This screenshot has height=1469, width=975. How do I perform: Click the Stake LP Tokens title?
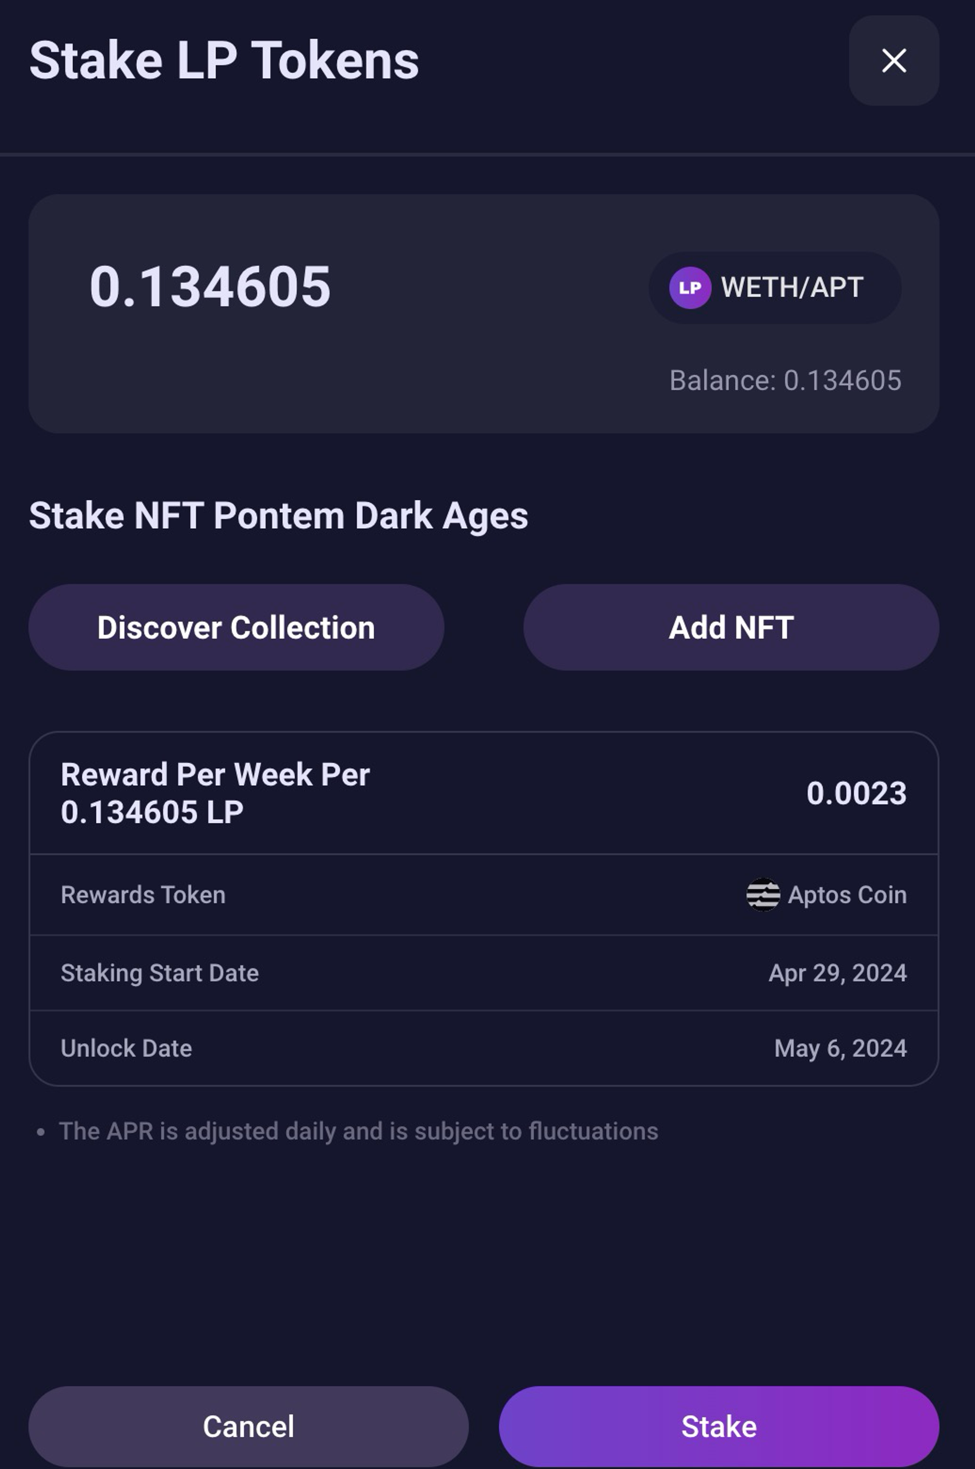tap(224, 60)
